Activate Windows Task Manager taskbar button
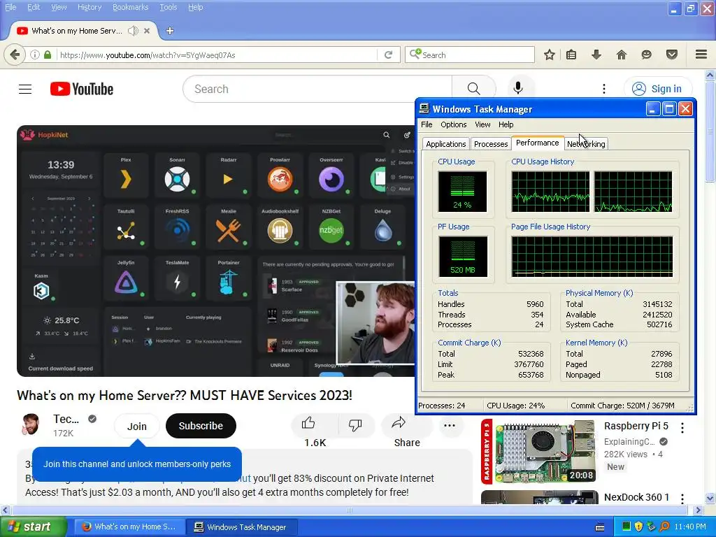The image size is (716, 537). 241,527
